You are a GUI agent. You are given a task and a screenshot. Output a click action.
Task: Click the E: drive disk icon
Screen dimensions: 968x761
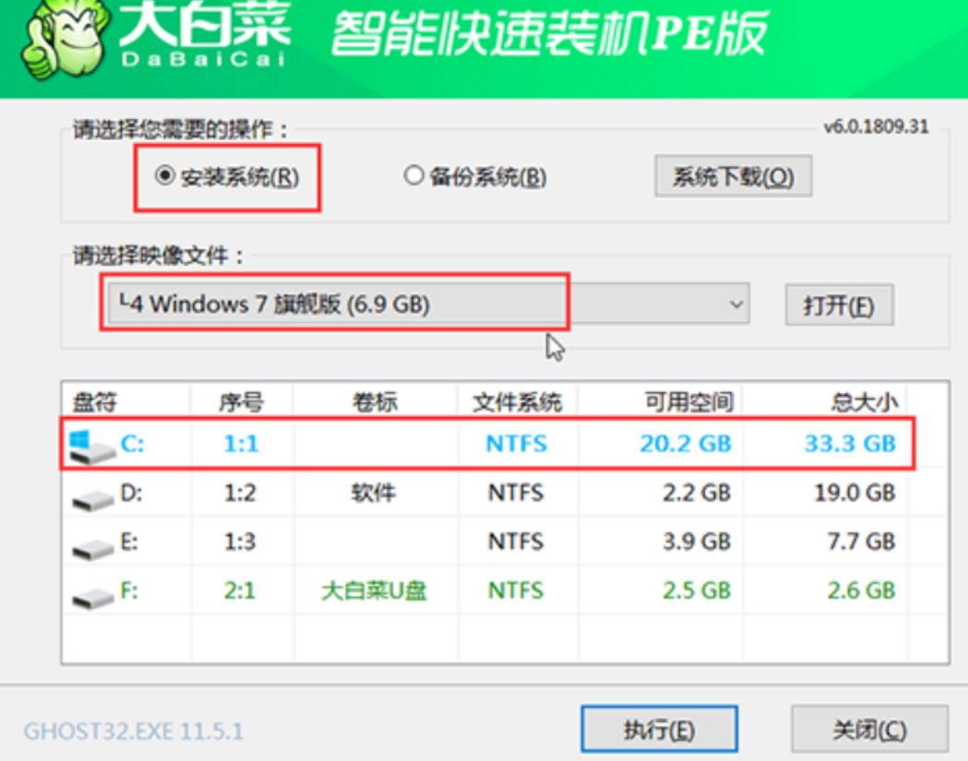[92, 545]
